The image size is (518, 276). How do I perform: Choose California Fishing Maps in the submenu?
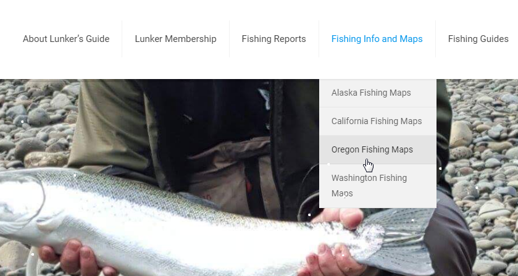378,121
